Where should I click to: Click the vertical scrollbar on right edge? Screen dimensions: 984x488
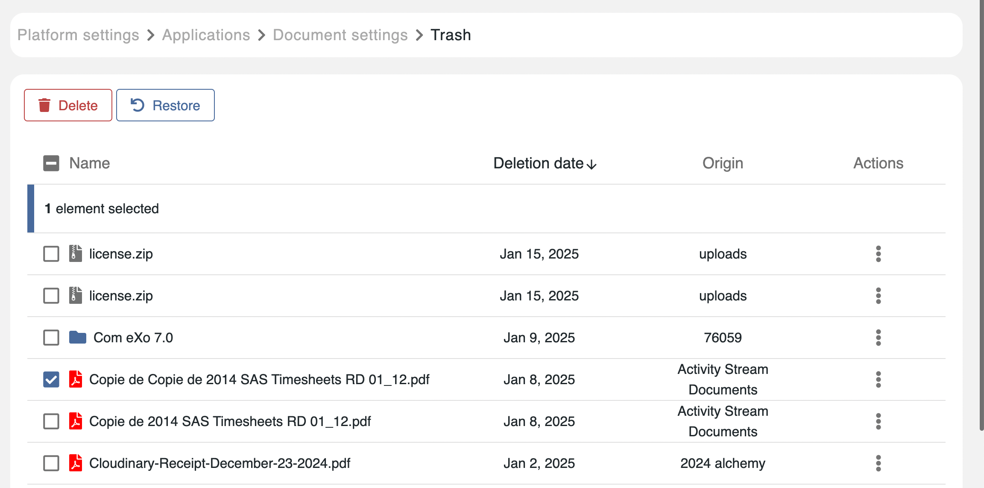coord(981,214)
